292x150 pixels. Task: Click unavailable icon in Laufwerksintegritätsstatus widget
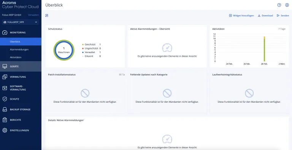(x=249, y=93)
